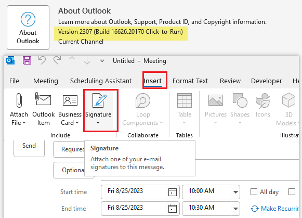The height and width of the screenshot is (218, 302).
Task: Open the Review tab
Action: coord(230,81)
